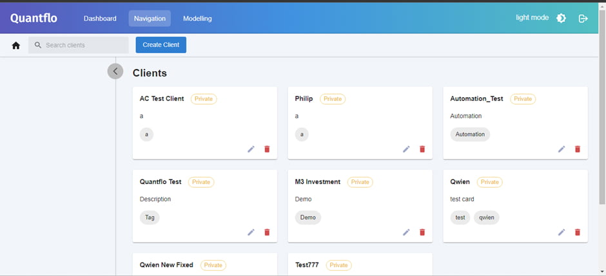Click 'Description' text on Quantflo Test
Image resolution: width=606 pixels, height=276 pixels.
pyautogui.click(x=155, y=199)
